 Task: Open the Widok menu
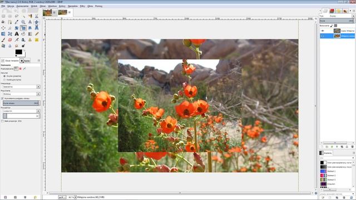[34, 6]
